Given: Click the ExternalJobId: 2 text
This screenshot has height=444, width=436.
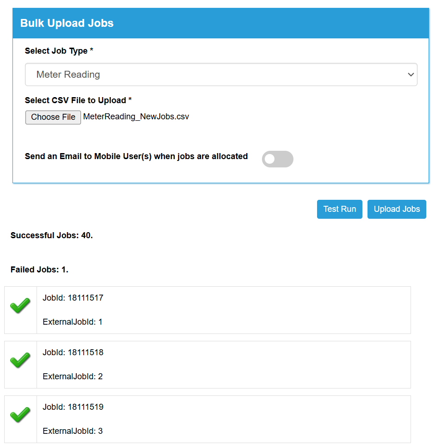Looking at the screenshot, I should tap(73, 376).
